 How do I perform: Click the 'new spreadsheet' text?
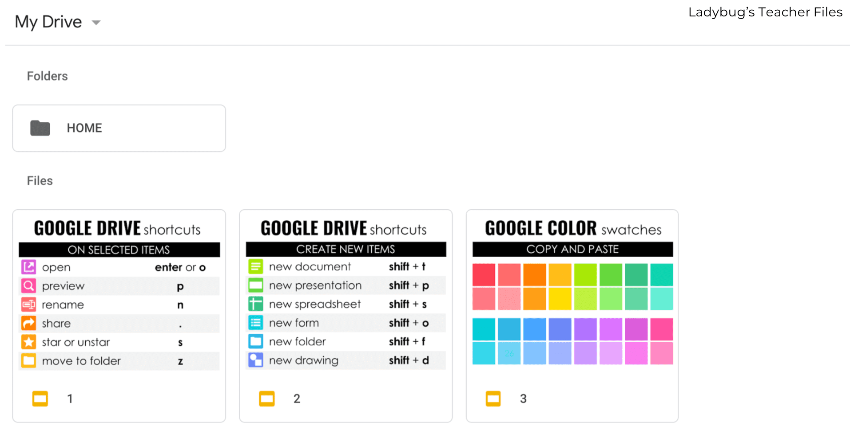315,304
